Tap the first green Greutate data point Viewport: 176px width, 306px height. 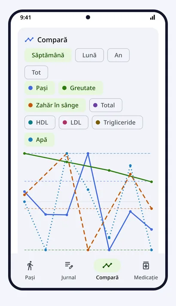tap(24, 153)
